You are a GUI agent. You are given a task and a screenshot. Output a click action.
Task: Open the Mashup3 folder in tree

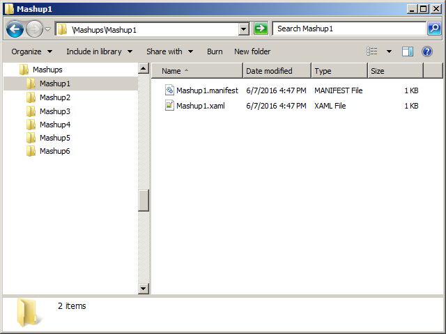pos(54,111)
